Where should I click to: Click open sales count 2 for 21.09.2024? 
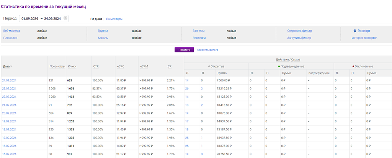tap(202, 105)
